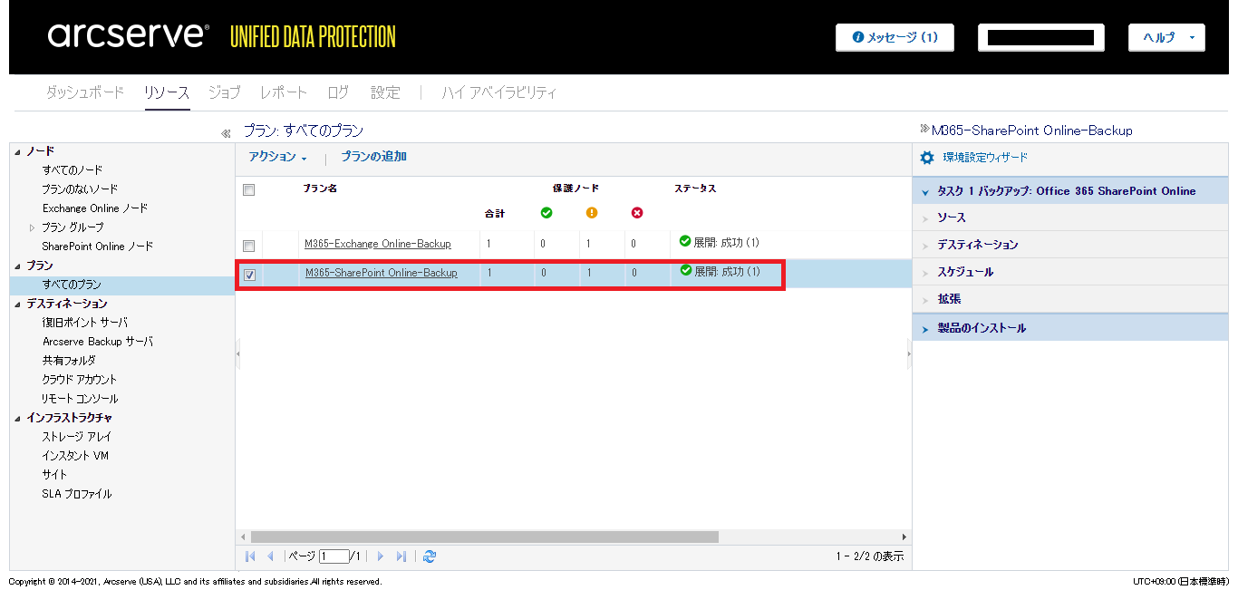The height and width of the screenshot is (590, 1238).
Task: Collapse the インフラストラクチャ tree section
Action: pyautogui.click(x=18, y=418)
